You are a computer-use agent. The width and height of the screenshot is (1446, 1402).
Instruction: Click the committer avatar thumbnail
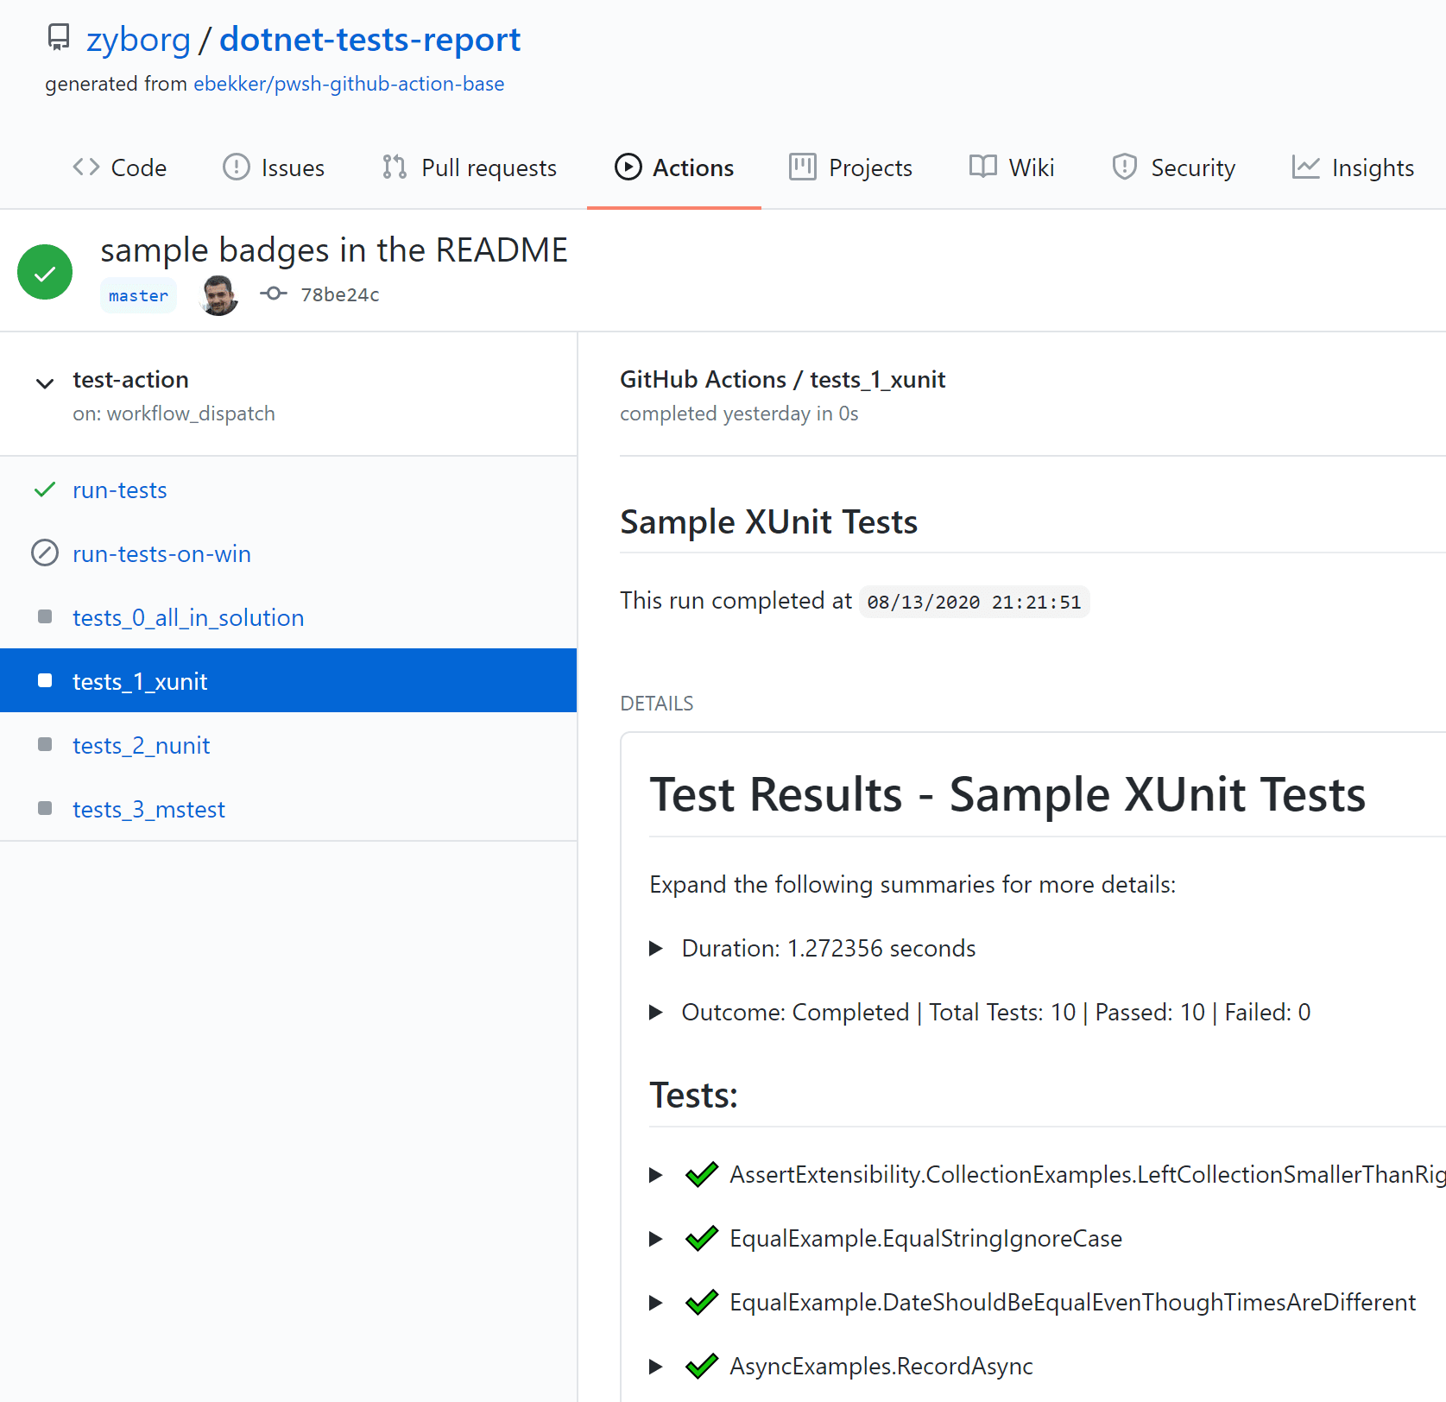coord(218,294)
